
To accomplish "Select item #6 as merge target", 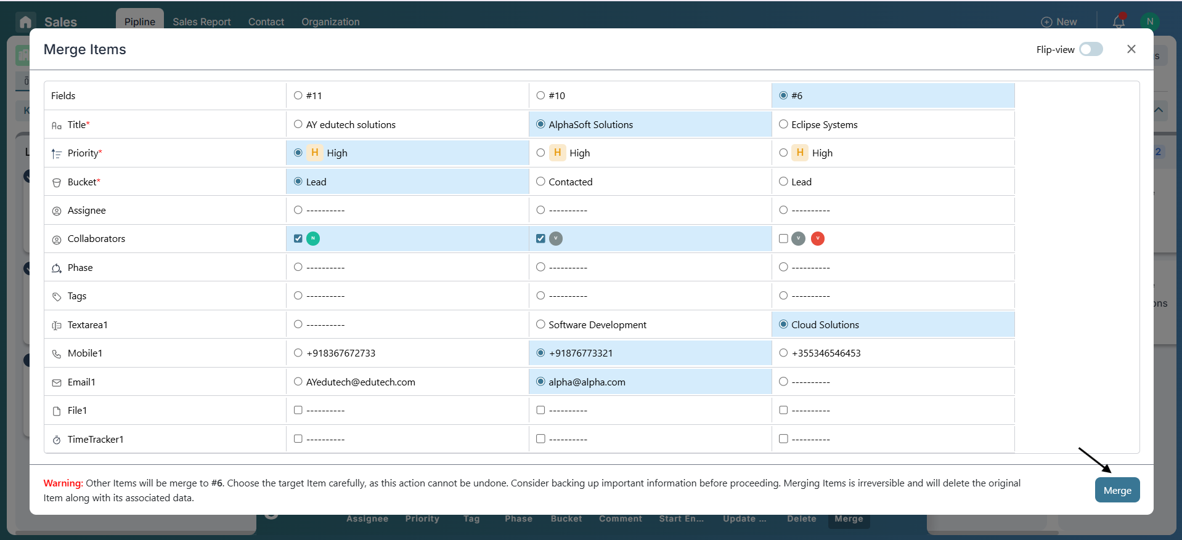I will tap(783, 95).
